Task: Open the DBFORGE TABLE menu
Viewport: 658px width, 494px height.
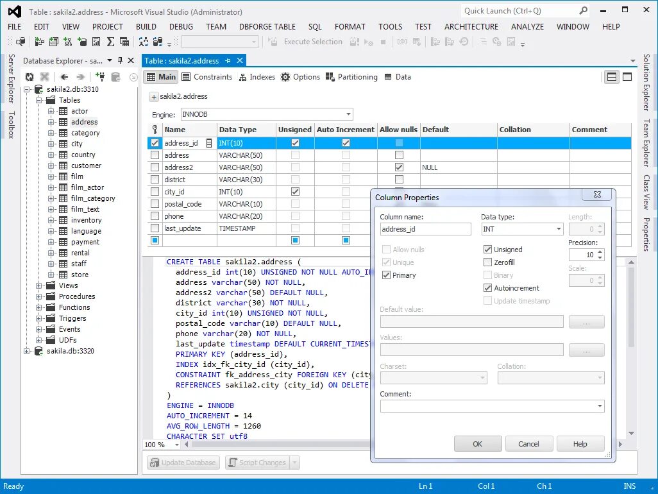Action: point(267,27)
